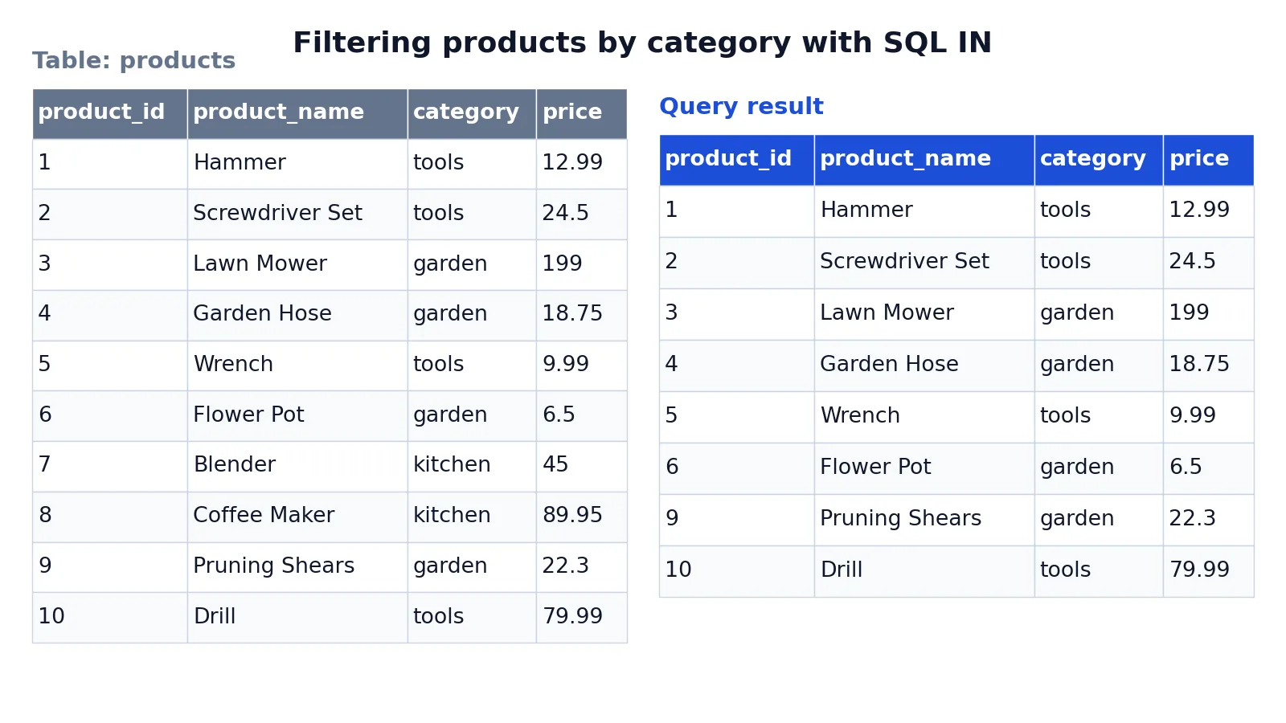The width and height of the screenshot is (1286, 723).
Task: Click product_name header in Query result table
Action: coord(924,160)
